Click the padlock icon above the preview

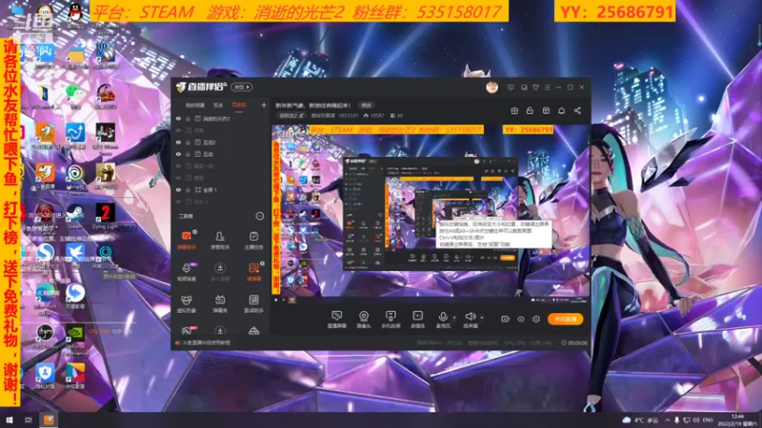pos(530,110)
